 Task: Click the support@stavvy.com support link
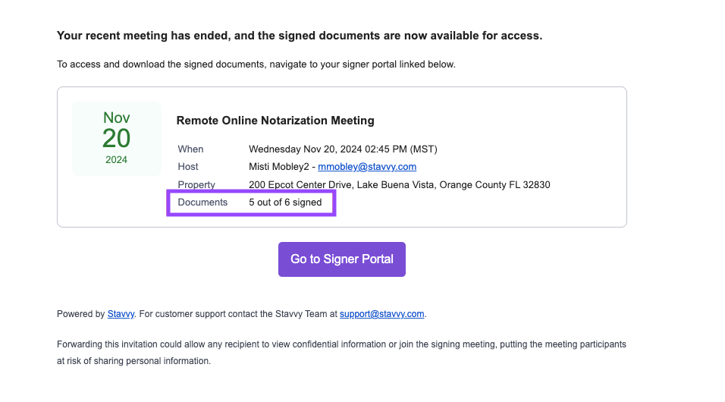[382, 314]
